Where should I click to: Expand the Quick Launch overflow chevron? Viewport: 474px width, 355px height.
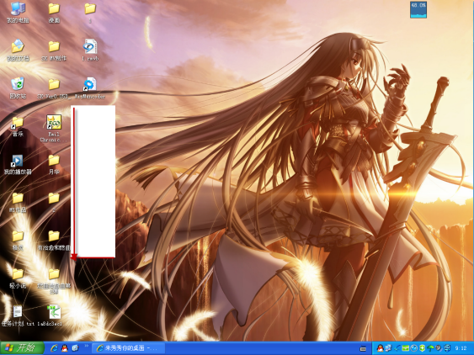coord(86,346)
